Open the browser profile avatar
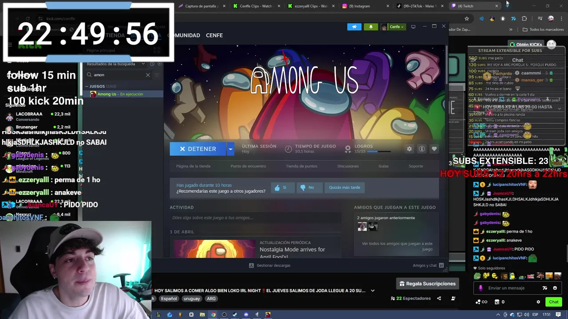 (551, 19)
